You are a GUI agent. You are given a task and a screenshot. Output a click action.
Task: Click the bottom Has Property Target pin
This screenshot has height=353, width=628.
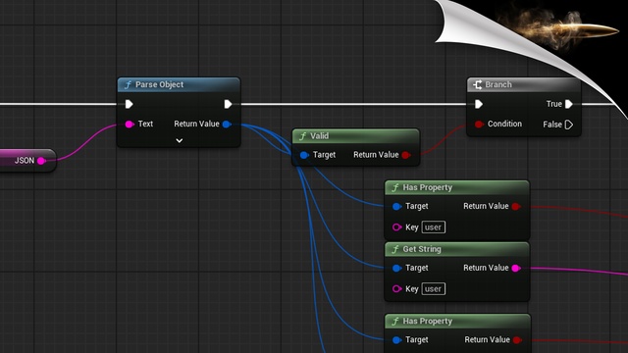396,340
